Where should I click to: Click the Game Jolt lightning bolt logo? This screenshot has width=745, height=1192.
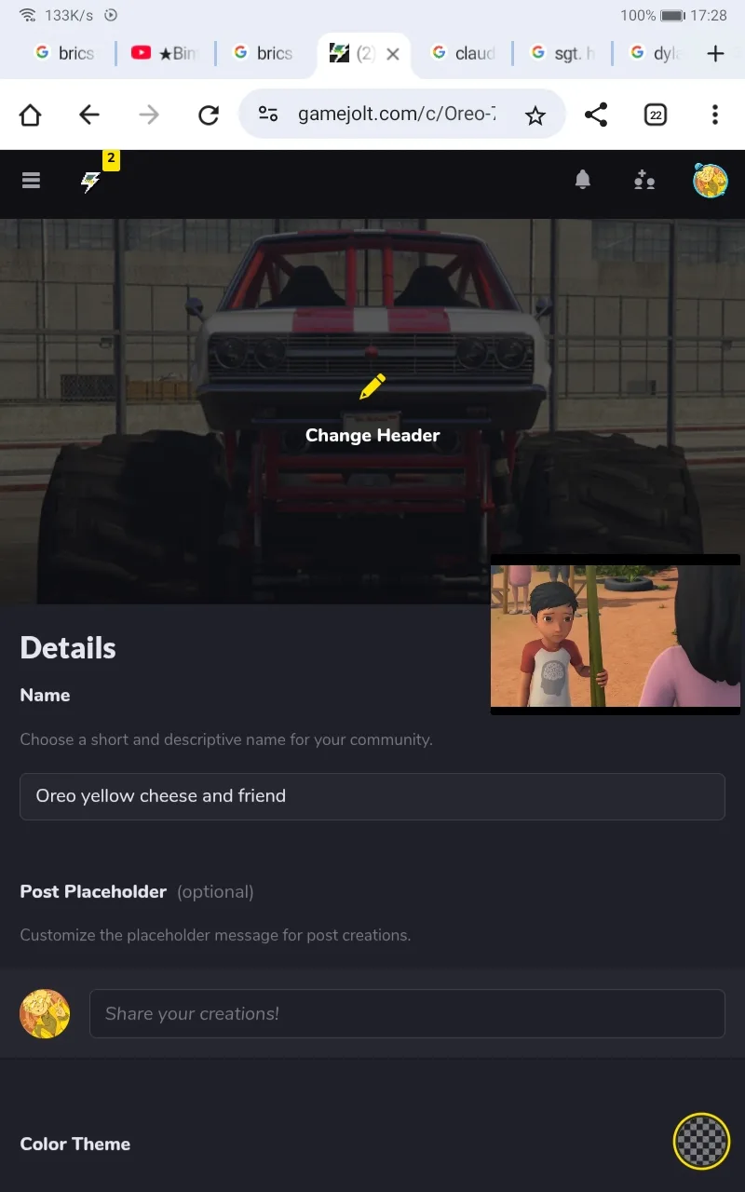pos(90,182)
